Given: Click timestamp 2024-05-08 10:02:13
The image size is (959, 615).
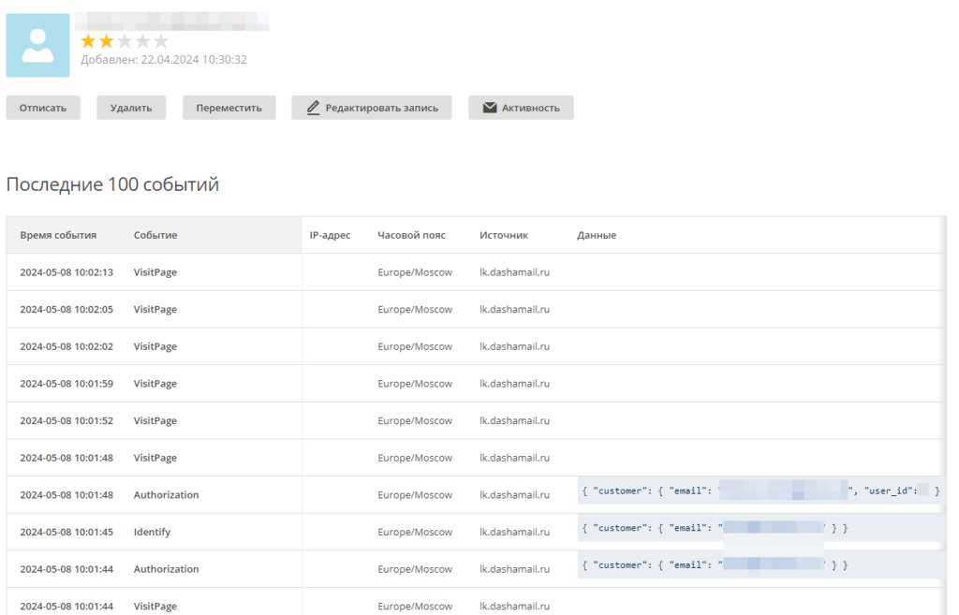Looking at the screenshot, I should pos(66,272).
